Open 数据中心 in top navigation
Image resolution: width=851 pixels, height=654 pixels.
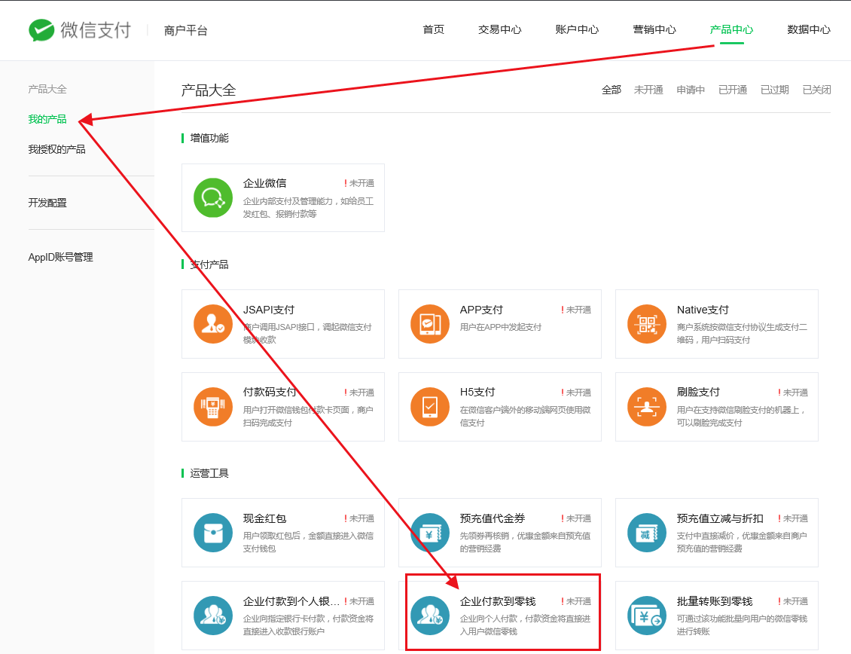click(x=809, y=29)
